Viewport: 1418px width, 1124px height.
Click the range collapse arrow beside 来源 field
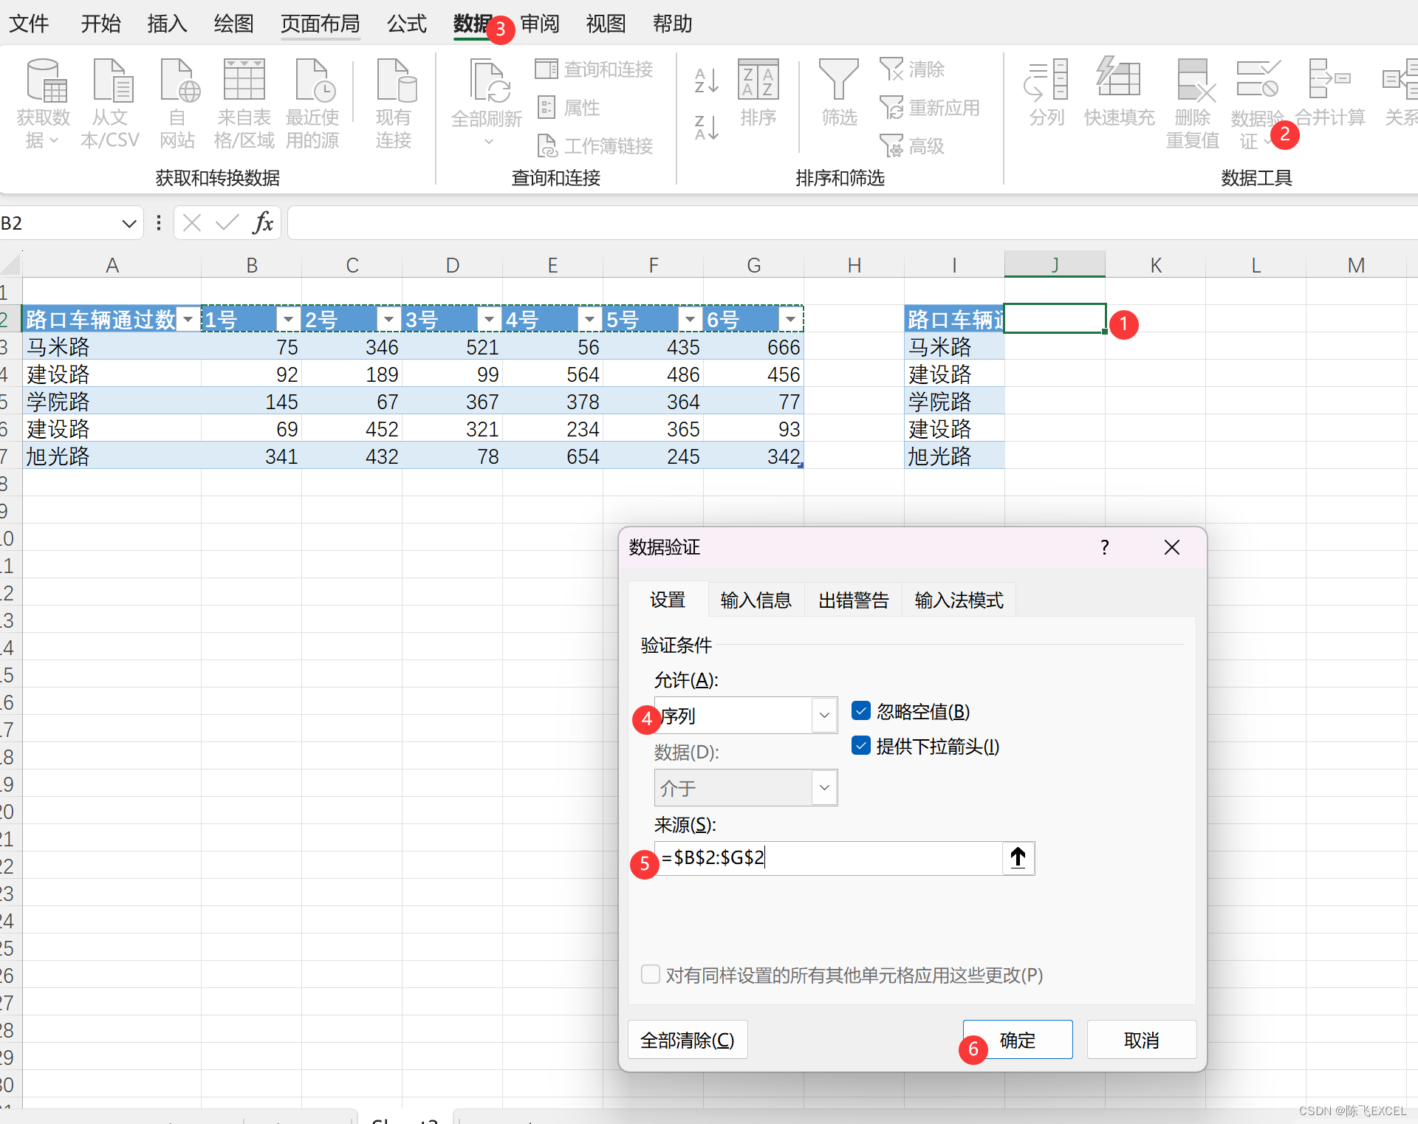tap(1018, 857)
